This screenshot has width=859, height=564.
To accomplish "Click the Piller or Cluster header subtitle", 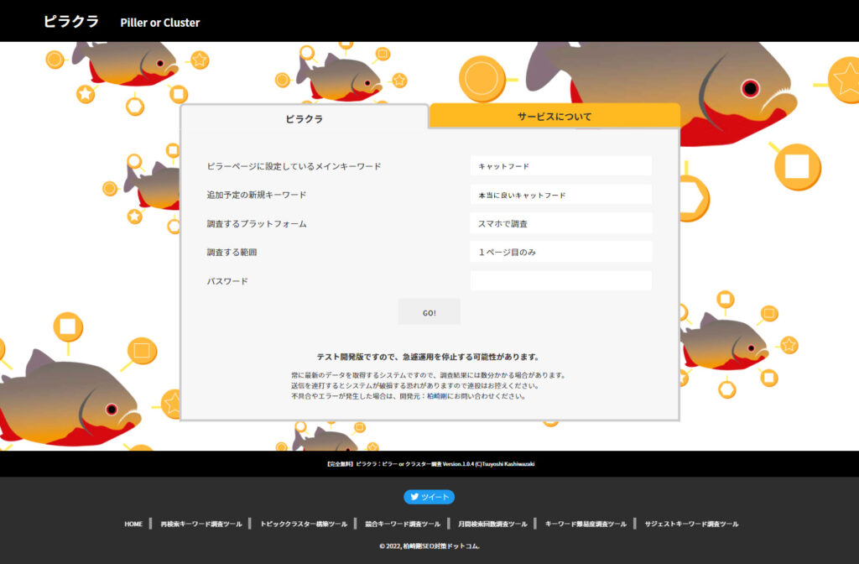I will pyautogui.click(x=160, y=23).
